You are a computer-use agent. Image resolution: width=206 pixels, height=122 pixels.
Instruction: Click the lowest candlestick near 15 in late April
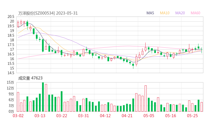(x=133, y=66)
